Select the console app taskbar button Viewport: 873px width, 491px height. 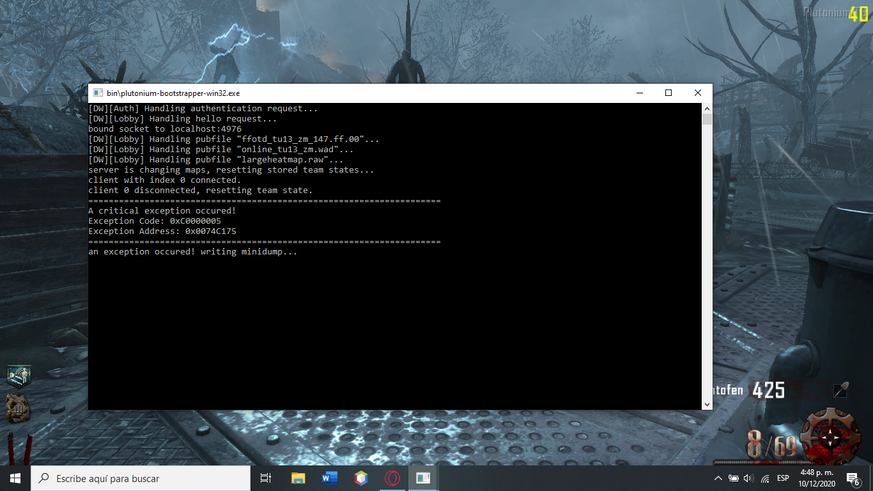(423, 478)
